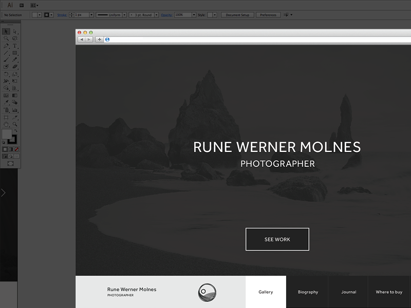Activate the Hand tool
This screenshot has width=411, height=308.
tap(6, 123)
